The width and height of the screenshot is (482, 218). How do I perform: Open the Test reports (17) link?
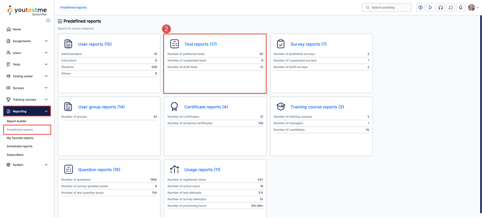[x=200, y=44]
